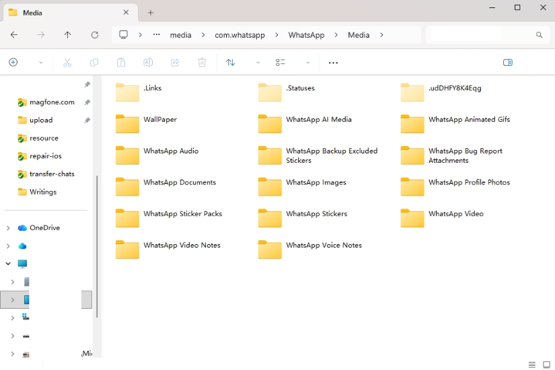555x370 pixels.
Task: Go up one directory level
Action: click(x=68, y=35)
